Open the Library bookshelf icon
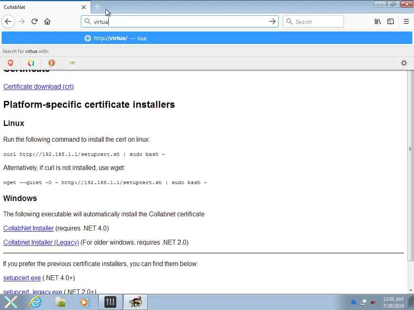The image size is (414, 310). coord(378,22)
